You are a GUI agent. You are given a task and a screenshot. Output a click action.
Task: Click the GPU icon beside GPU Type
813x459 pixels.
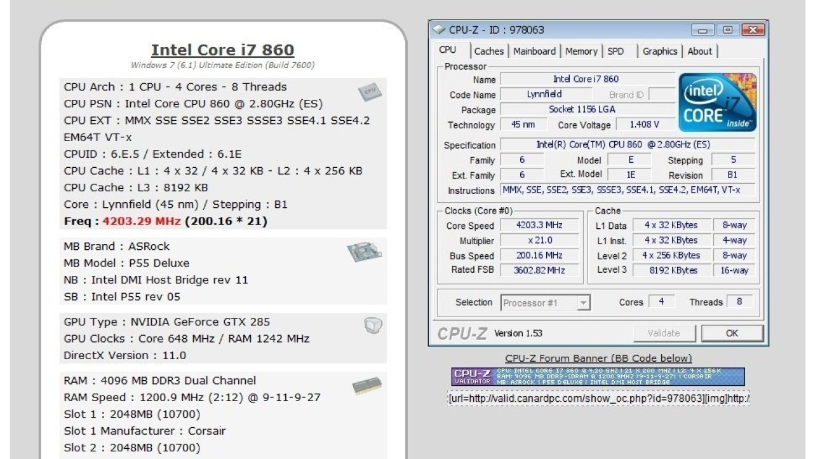[373, 326]
